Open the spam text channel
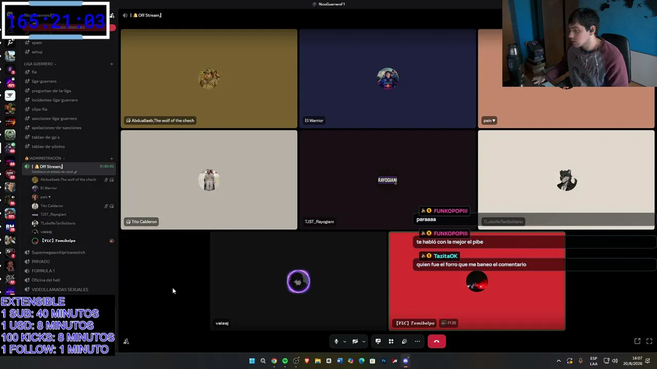Viewport: 657px width, 369px height. (69, 43)
